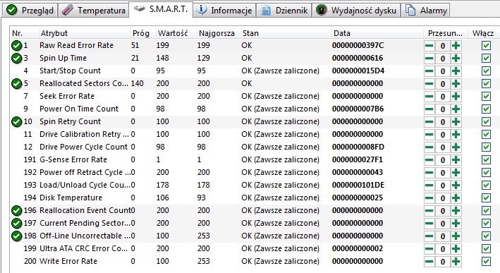Screen dimensions: 500x273
Task: Click plus icon for Disk Temperature offset
Action: click(456, 198)
